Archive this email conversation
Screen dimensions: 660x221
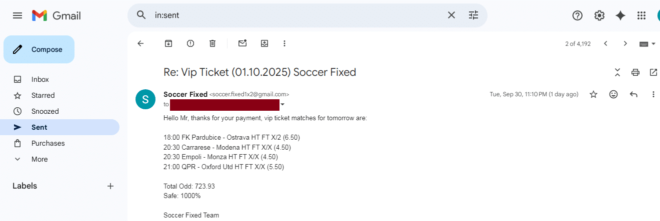[168, 43]
